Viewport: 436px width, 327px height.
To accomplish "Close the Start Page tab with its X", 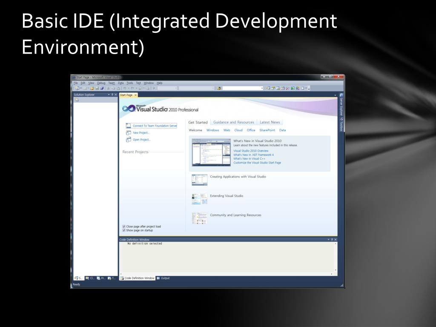I will coord(136,95).
